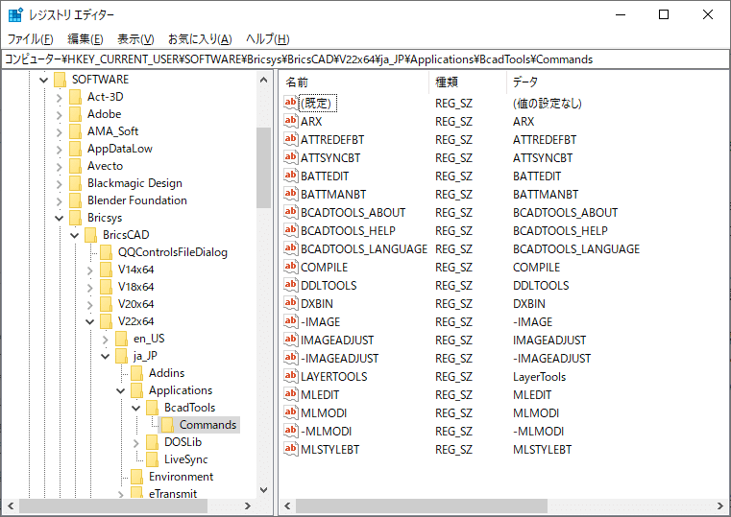Click the QQControlsFileDialog folder icon
The width and height of the screenshot is (731, 517).
pos(106,252)
